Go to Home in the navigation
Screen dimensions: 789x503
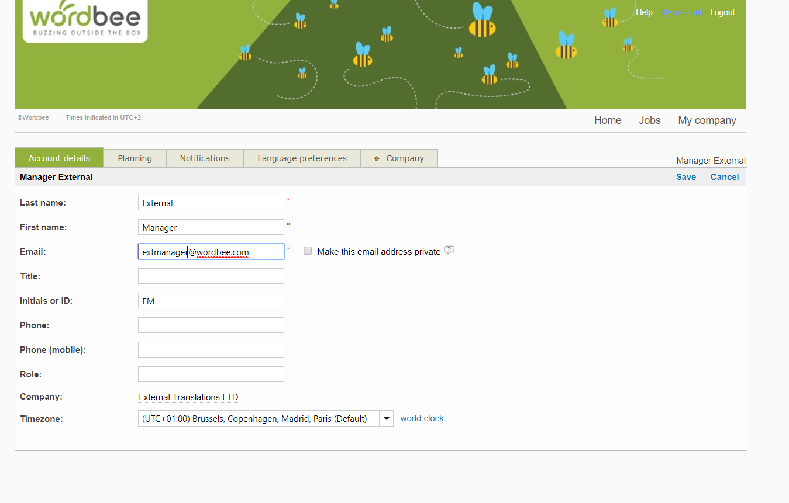608,120
